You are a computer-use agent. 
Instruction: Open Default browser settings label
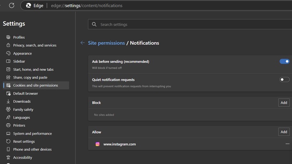click(25, 93)
